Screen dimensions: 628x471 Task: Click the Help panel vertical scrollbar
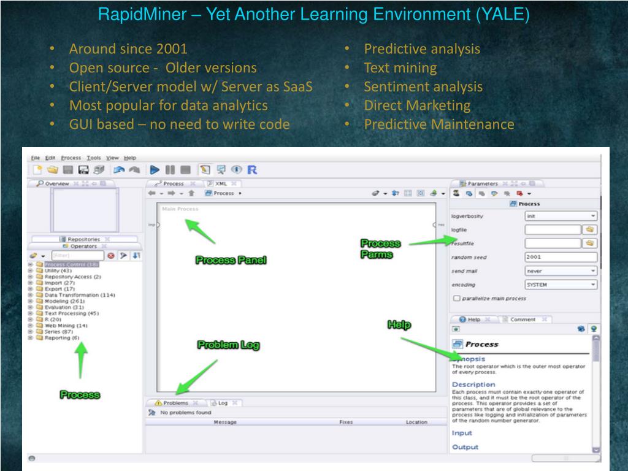point(596,394)
